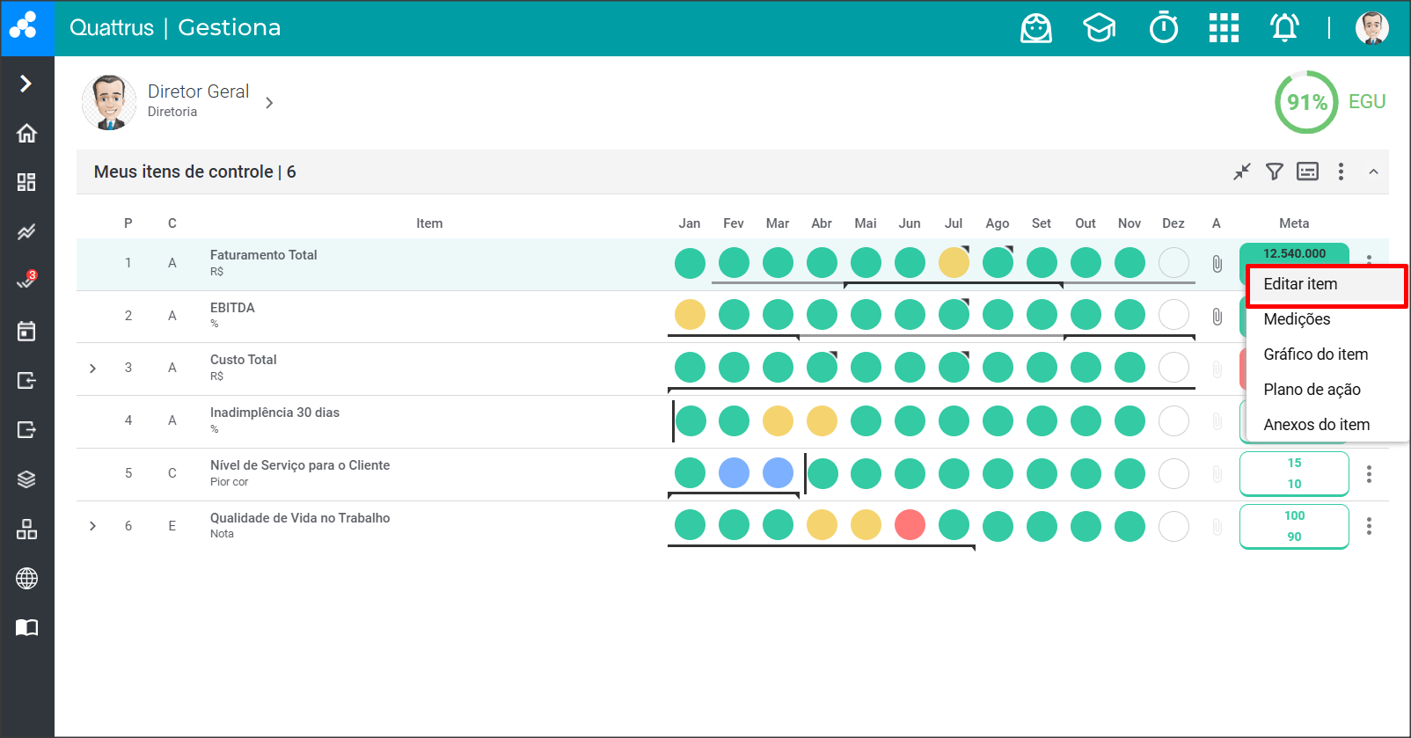Select Editar item from the context menu
This screenshot has height=738, width=1411.
point(1300,284)
